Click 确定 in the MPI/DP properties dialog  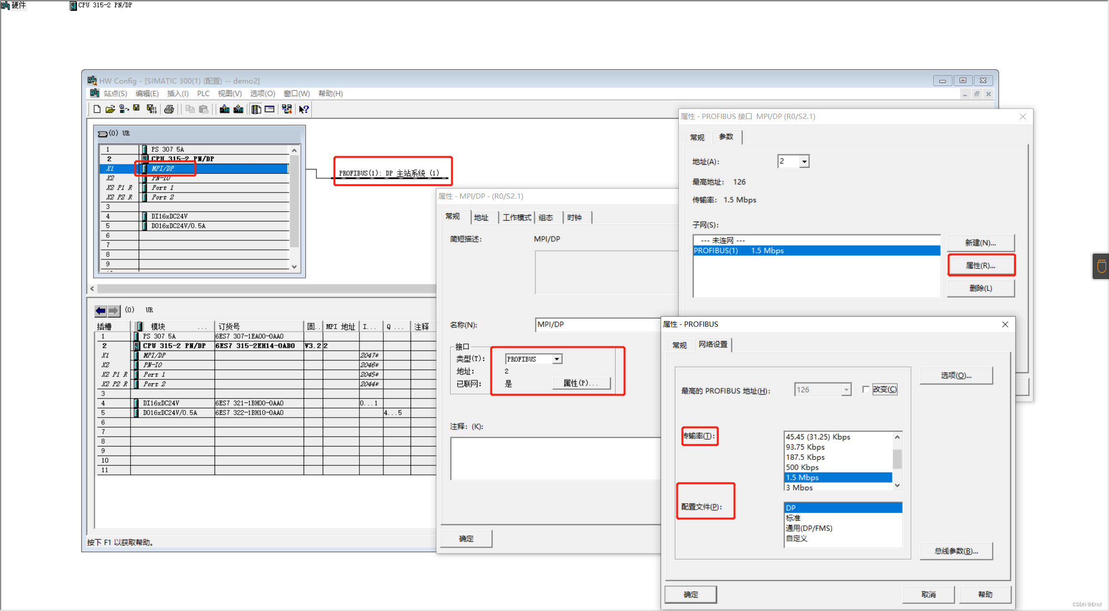click(x=467, y=539)
